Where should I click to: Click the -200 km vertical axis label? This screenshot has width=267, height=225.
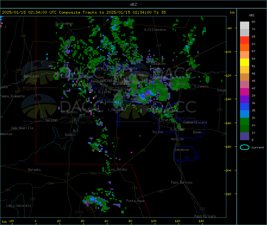pyautogui.click(x=228, y=170)
